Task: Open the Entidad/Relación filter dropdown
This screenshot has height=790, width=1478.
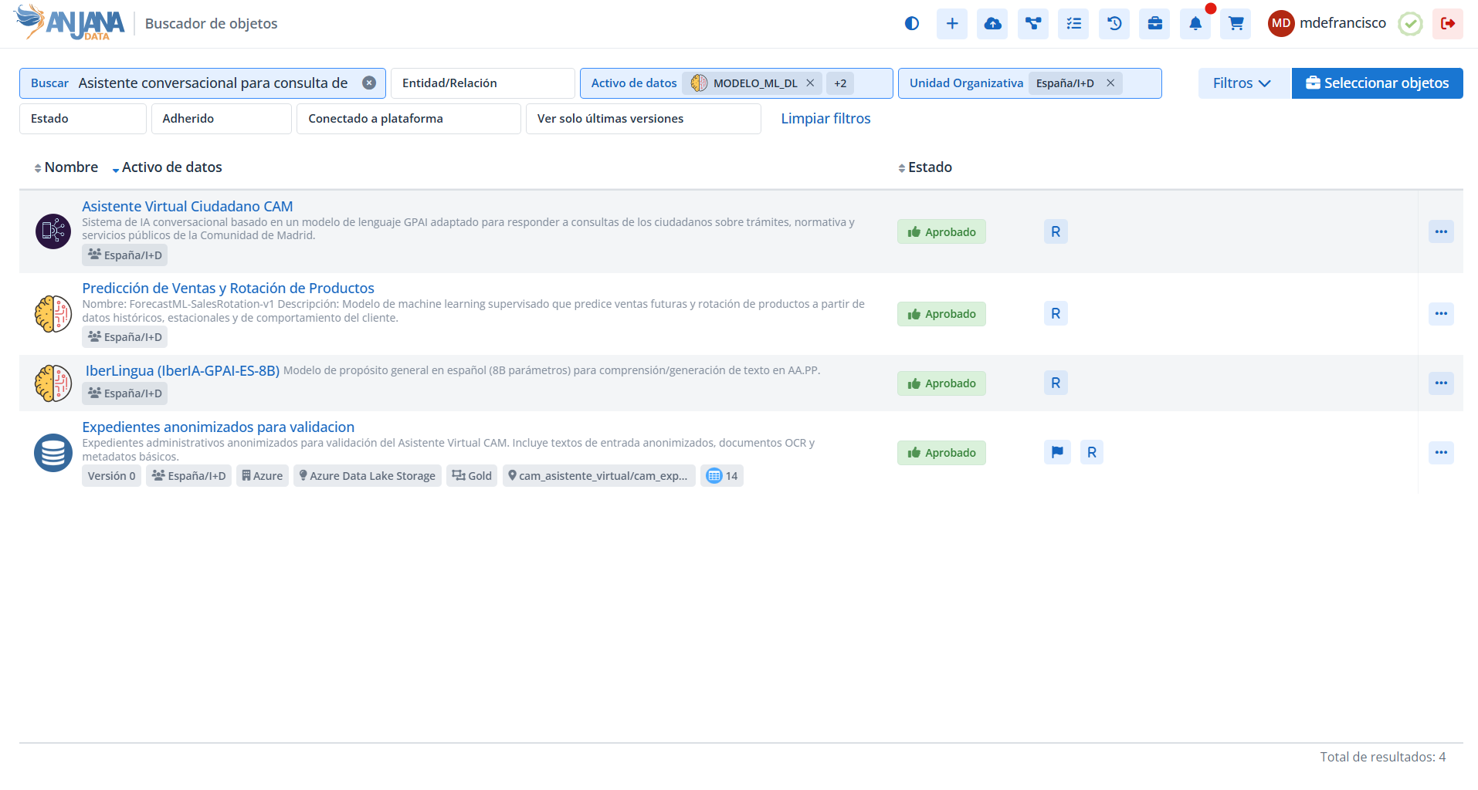Action: pyautogui.click(x=482, y=83)
